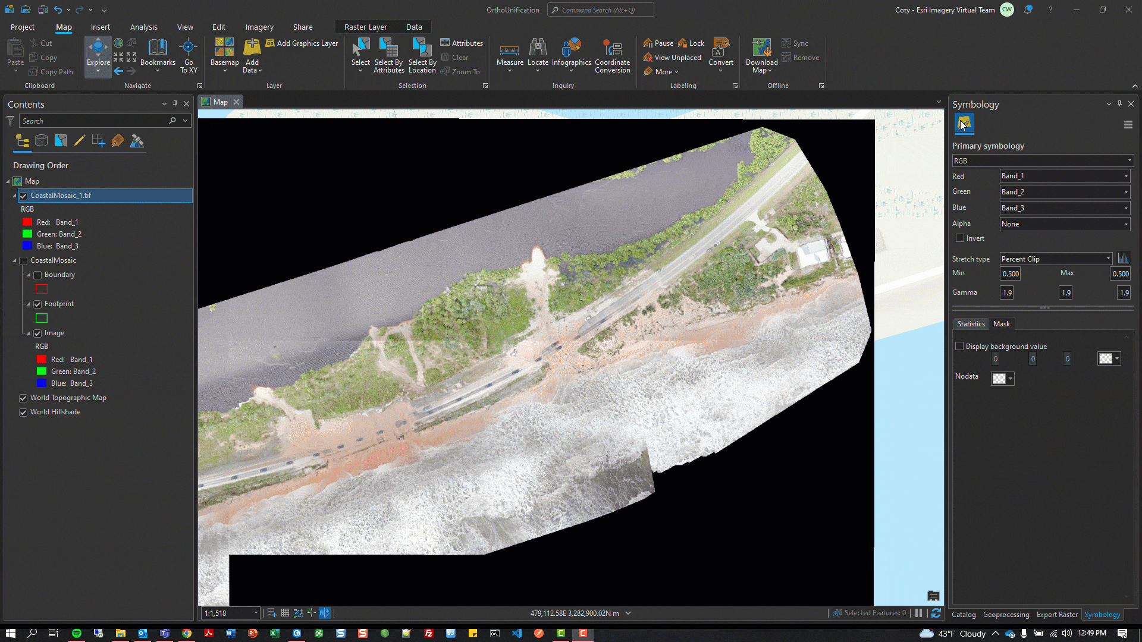Check the Display background value box
The image size is (1142, 642).
click(x=959, y=347)
